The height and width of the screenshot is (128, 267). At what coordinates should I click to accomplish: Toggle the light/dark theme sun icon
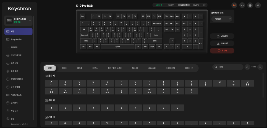258,5
